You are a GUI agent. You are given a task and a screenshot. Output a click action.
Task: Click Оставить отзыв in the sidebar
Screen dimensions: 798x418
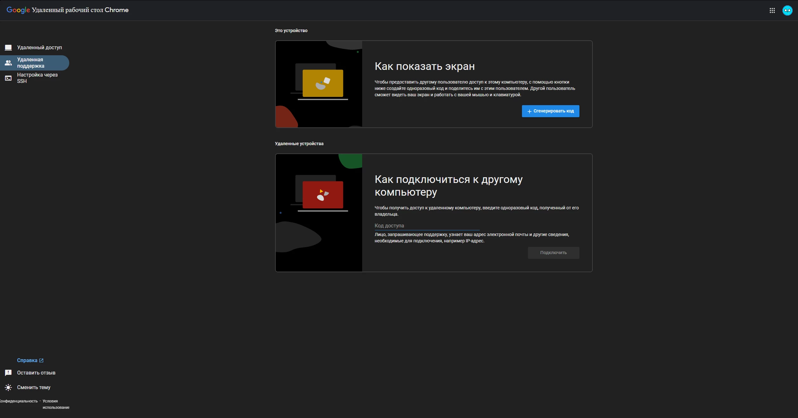36,373
